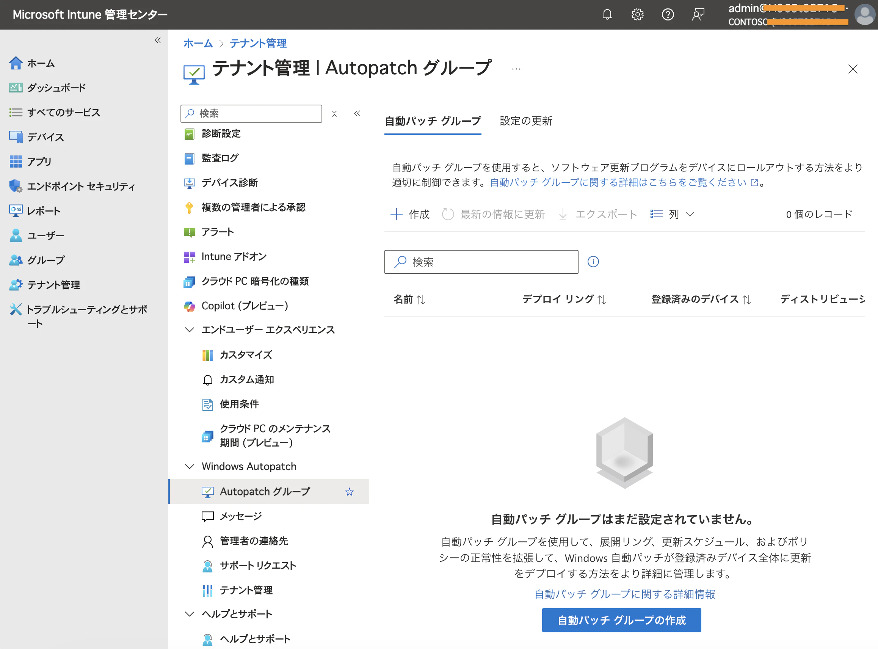Select Autopatch グループ in submenu
This screenshot has height=649, width=878.
pyautogui.click(x=269, y=491)
